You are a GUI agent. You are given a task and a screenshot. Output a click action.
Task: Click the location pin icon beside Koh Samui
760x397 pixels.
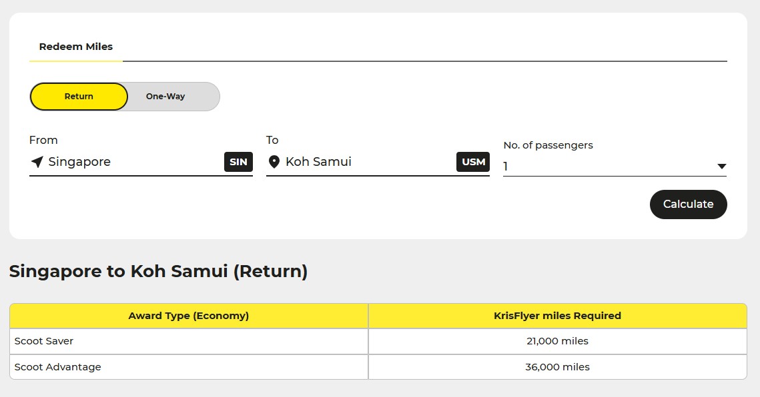[274, 162]
